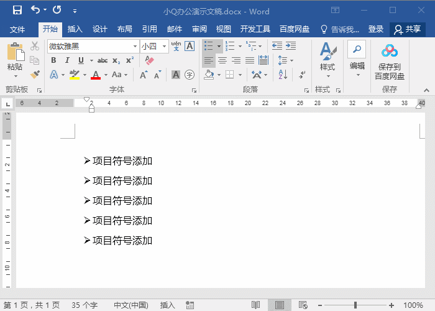435x311 pixels.
Task: Open the 文件 menu
Action: click(17, 29)
